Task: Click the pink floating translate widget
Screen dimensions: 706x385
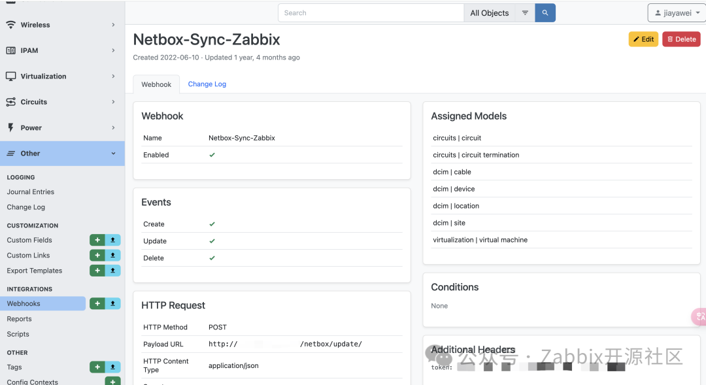Action: [x=699, y=317]
